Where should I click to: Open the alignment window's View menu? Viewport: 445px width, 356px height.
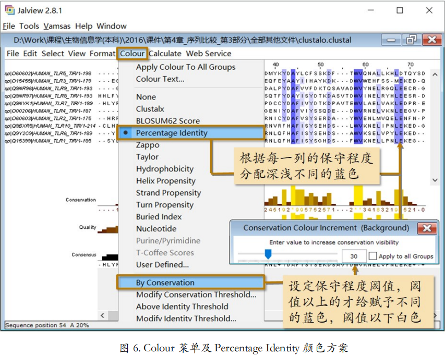tap(77, 54)
